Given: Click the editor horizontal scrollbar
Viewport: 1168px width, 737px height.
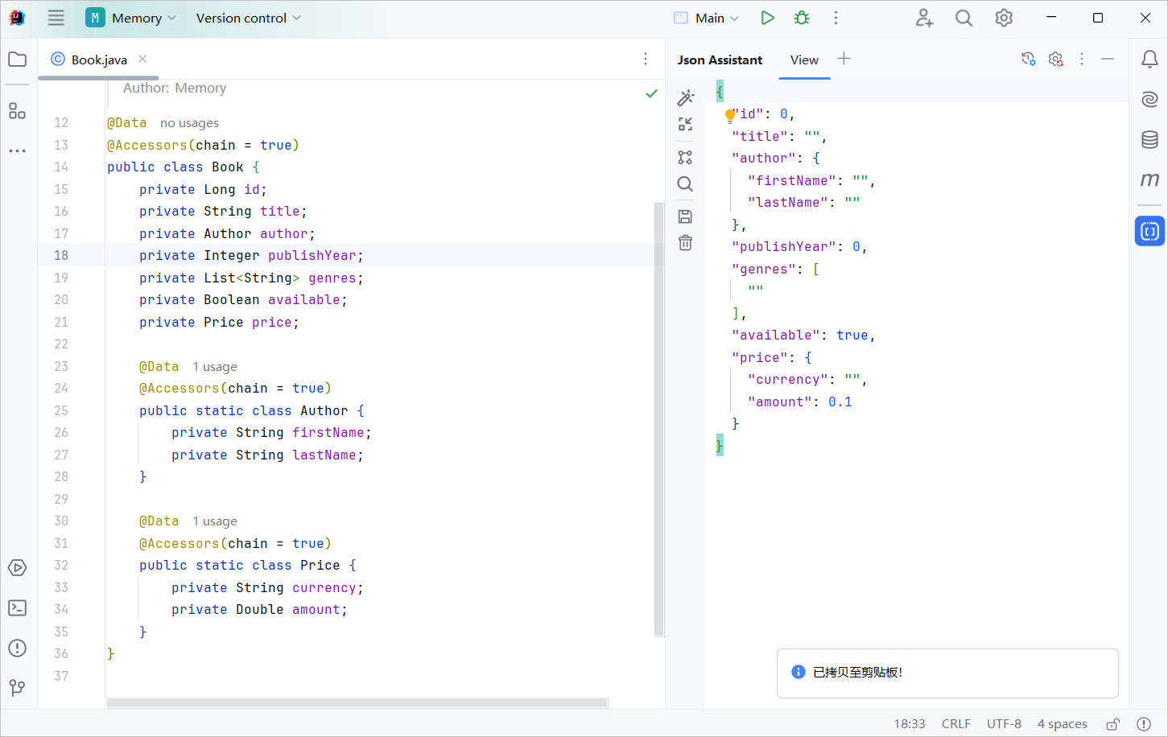Looking at the screenshot, I should coord(357,702).
